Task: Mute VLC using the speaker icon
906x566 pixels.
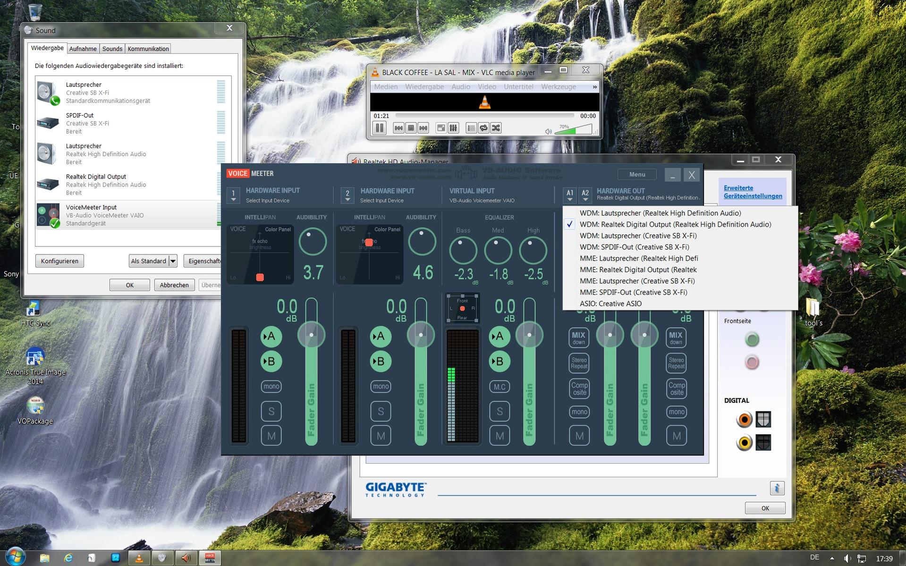Action: pyautogui.click(x=548, y=131)
